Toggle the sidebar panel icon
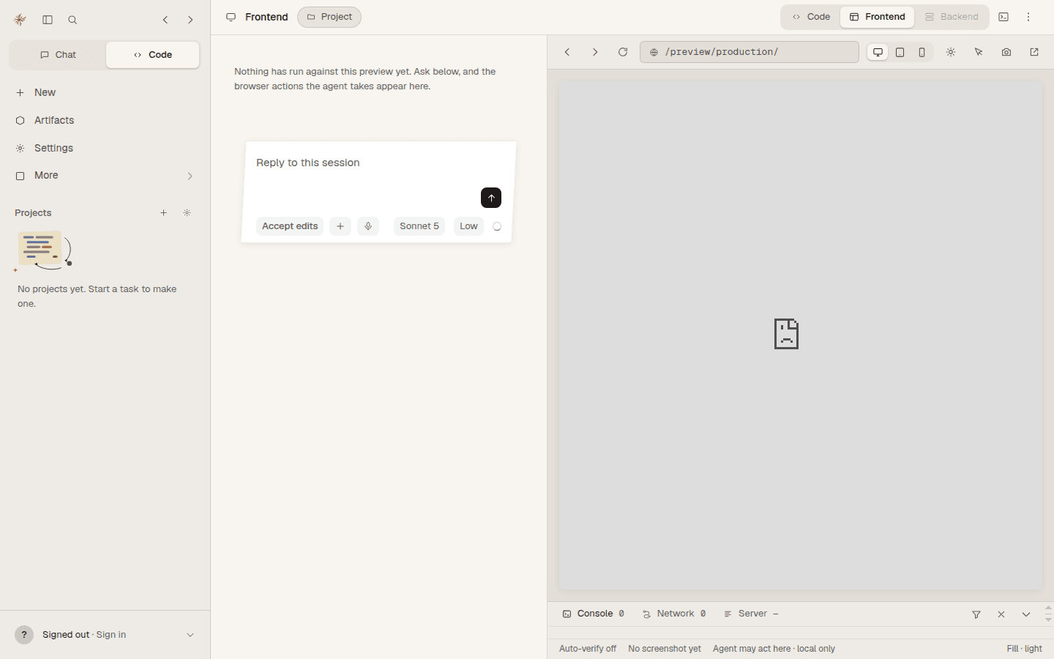1054x659 pixels. click(48, 20)
